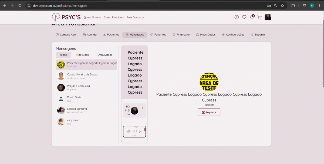
Task: Bookmark this page with the star icon
Action: pos(282,5)
